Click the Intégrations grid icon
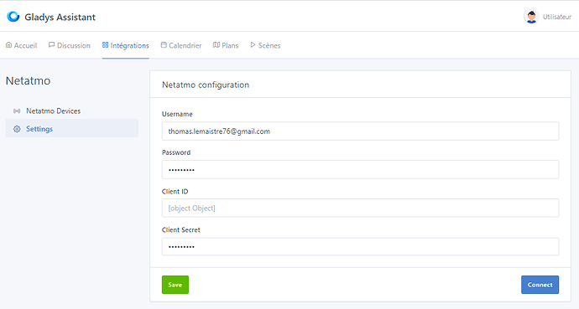 point(105,45)
